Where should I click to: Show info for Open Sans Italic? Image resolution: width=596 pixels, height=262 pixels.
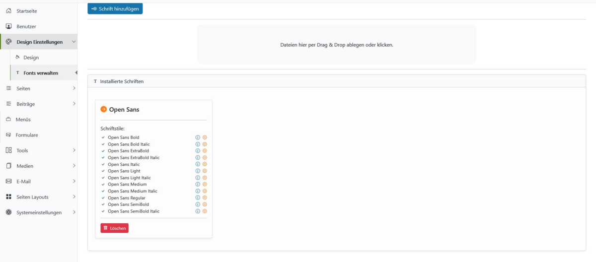[198, 164]
